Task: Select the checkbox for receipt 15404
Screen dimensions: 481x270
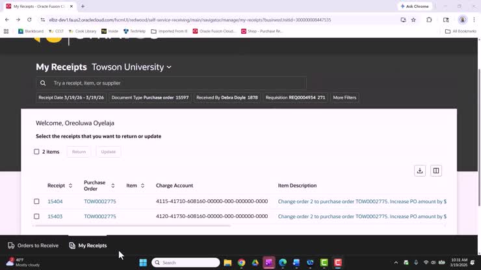Action: [36, 201]
